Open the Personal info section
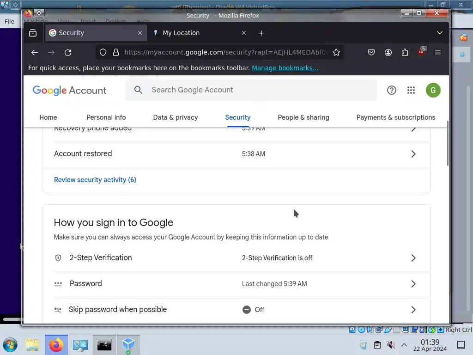The height and width of the screenshot is (355, 473). pyautogui.click(x=106, y=117)
